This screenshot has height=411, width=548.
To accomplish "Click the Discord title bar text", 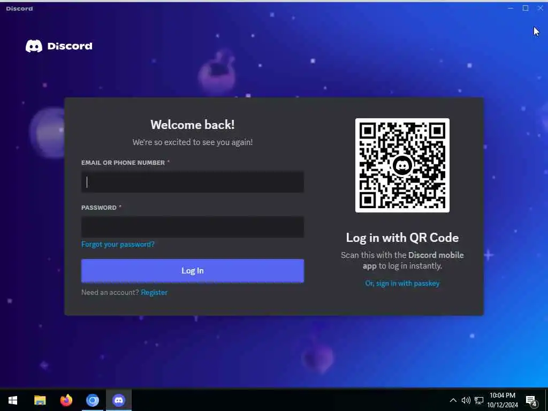I will coord(20,9).
